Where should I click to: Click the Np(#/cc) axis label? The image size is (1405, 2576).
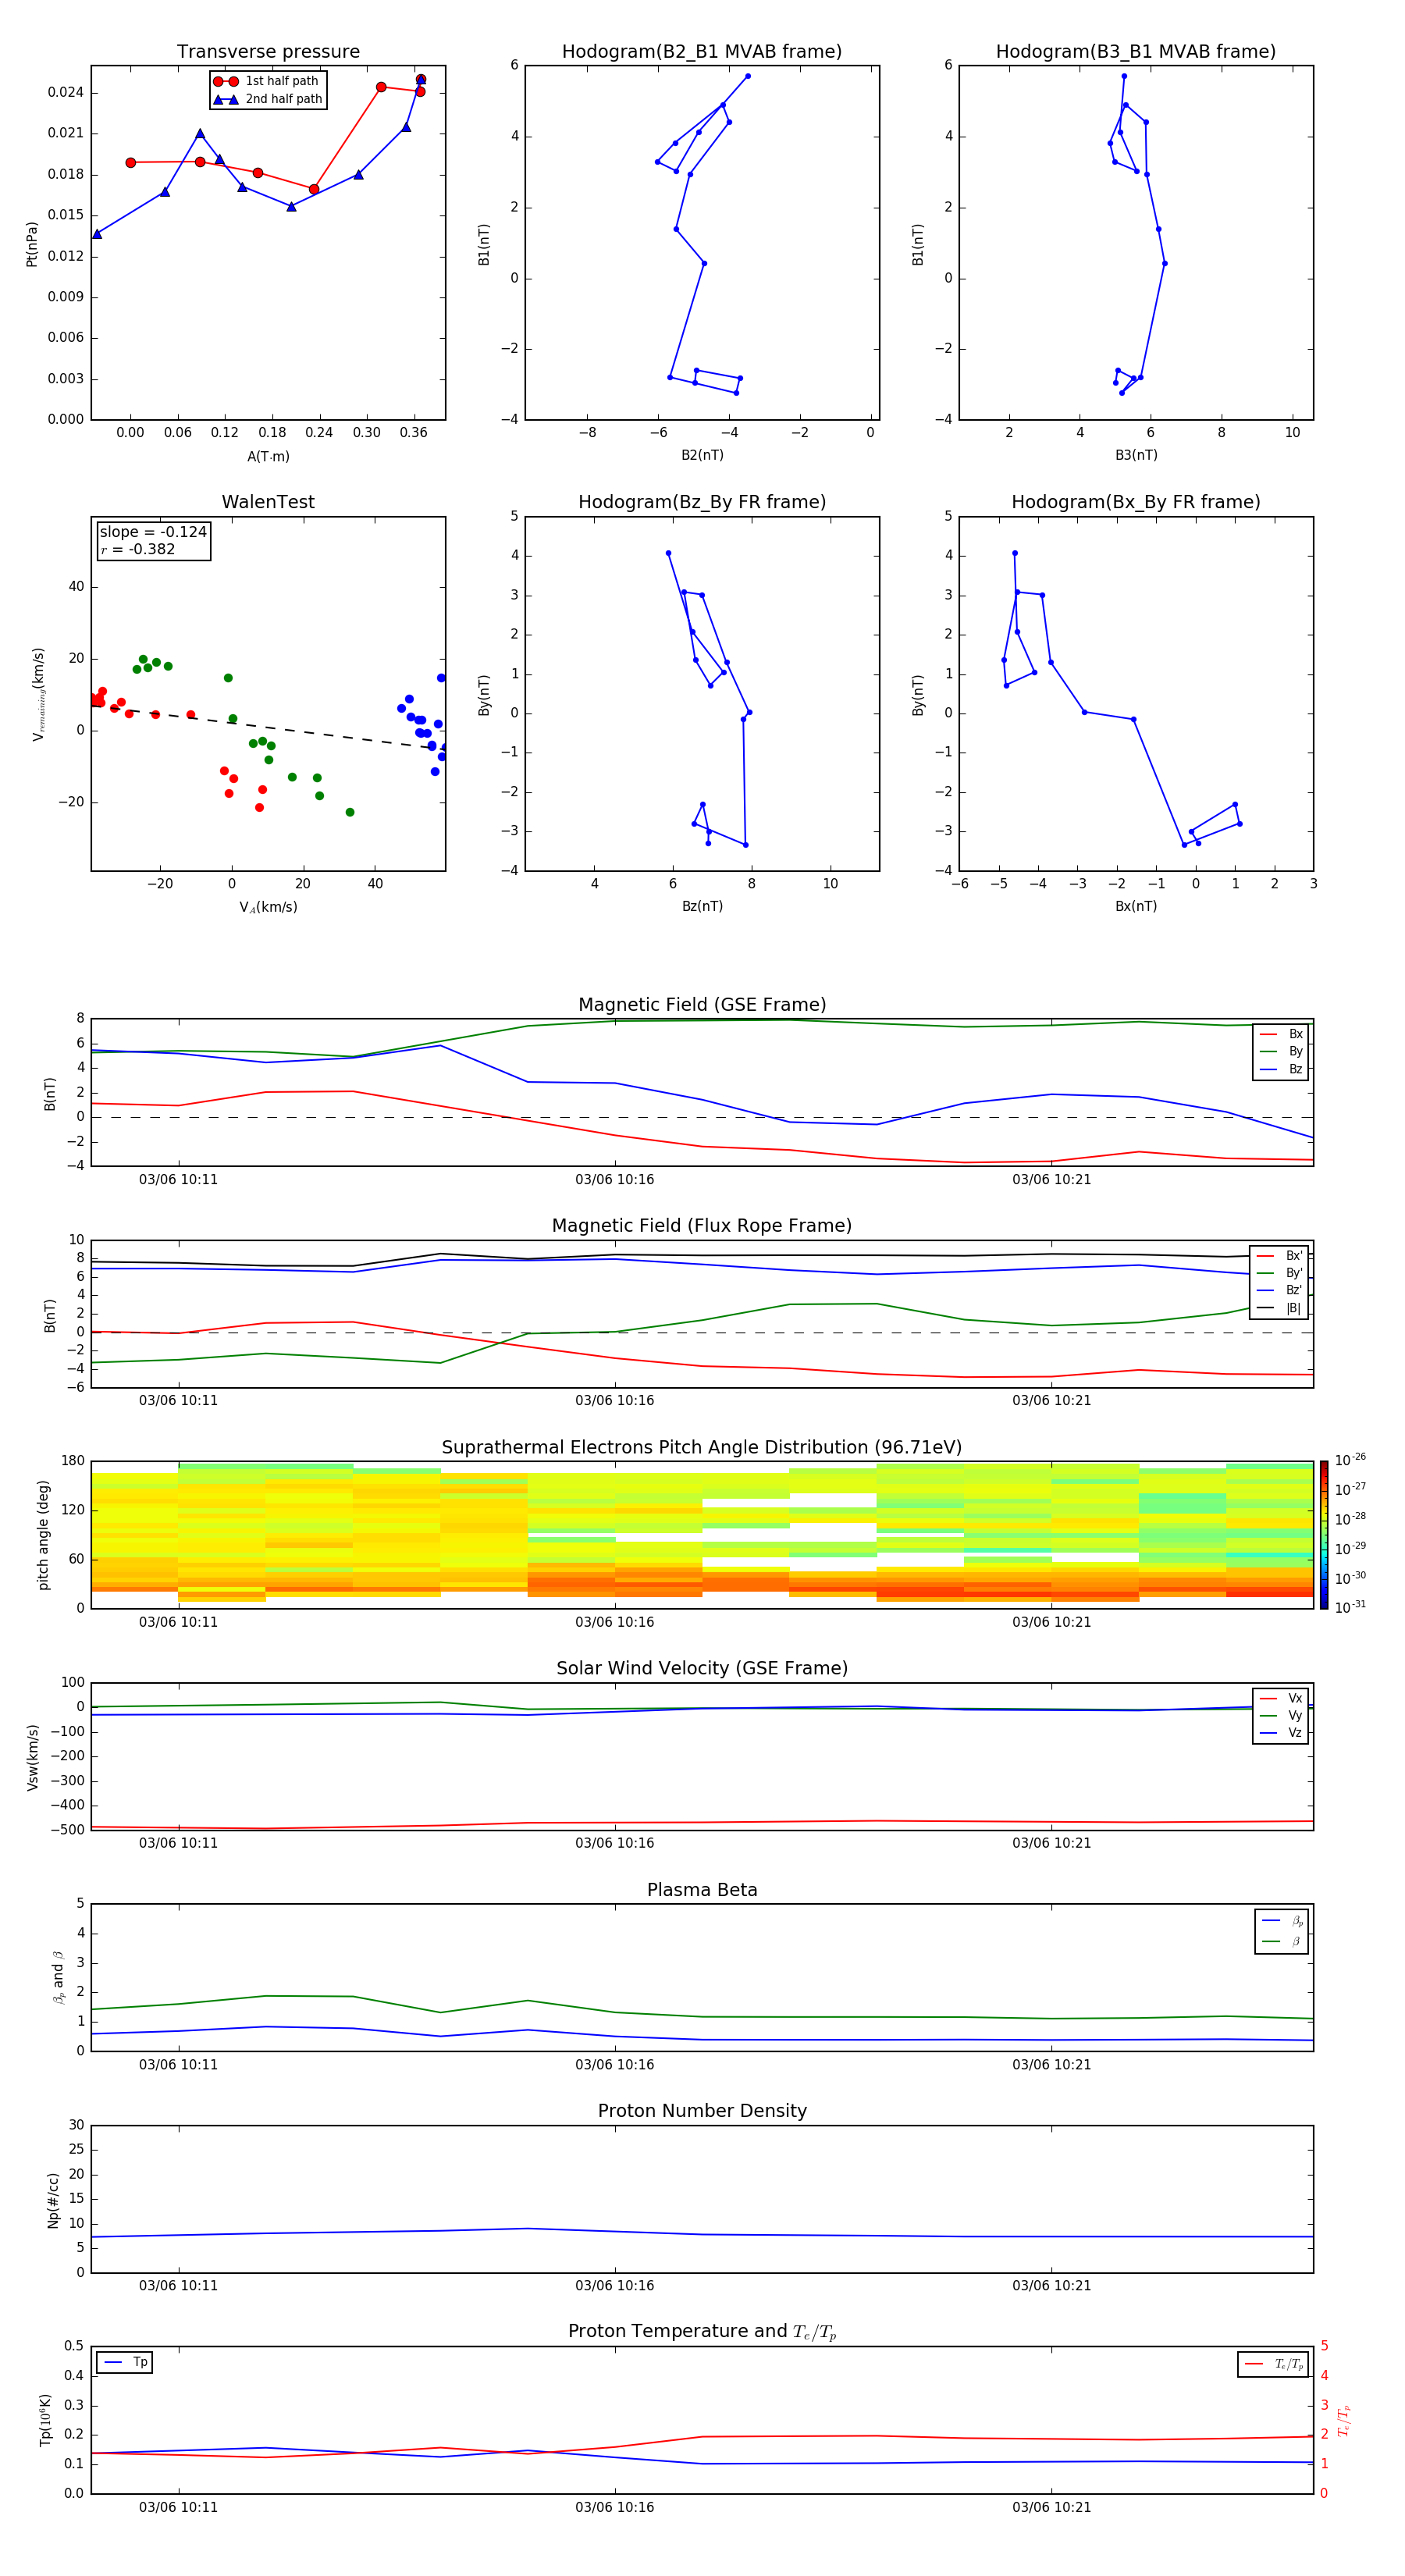click(x=53, y=2200)
